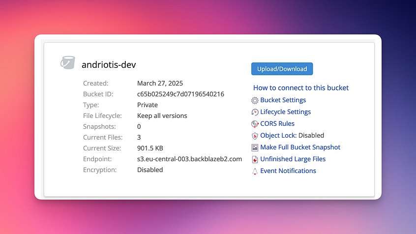Click the Event Notifications bell icon
This screenshot has height=234, width=416.
[x=255, y=172]
